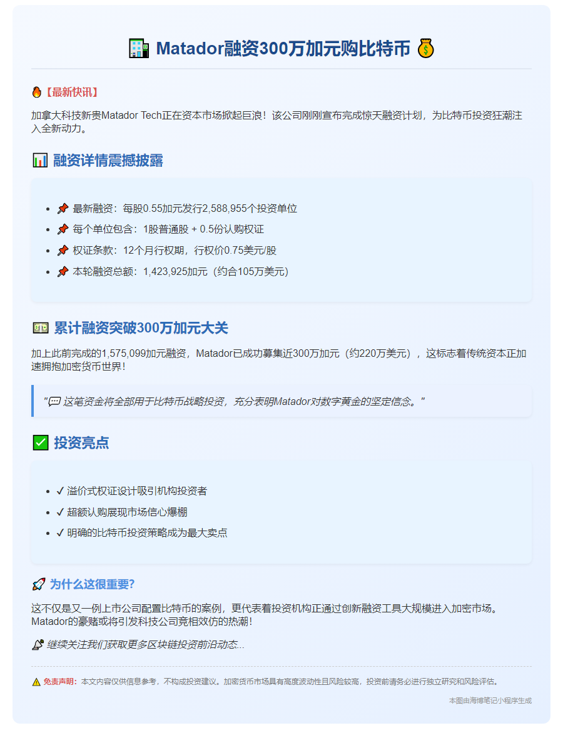Click the line 每股0.55加元发行2,588,955个投资单位
The height and width of the screenshot is (743, 563).
click(x=210, y=209)
